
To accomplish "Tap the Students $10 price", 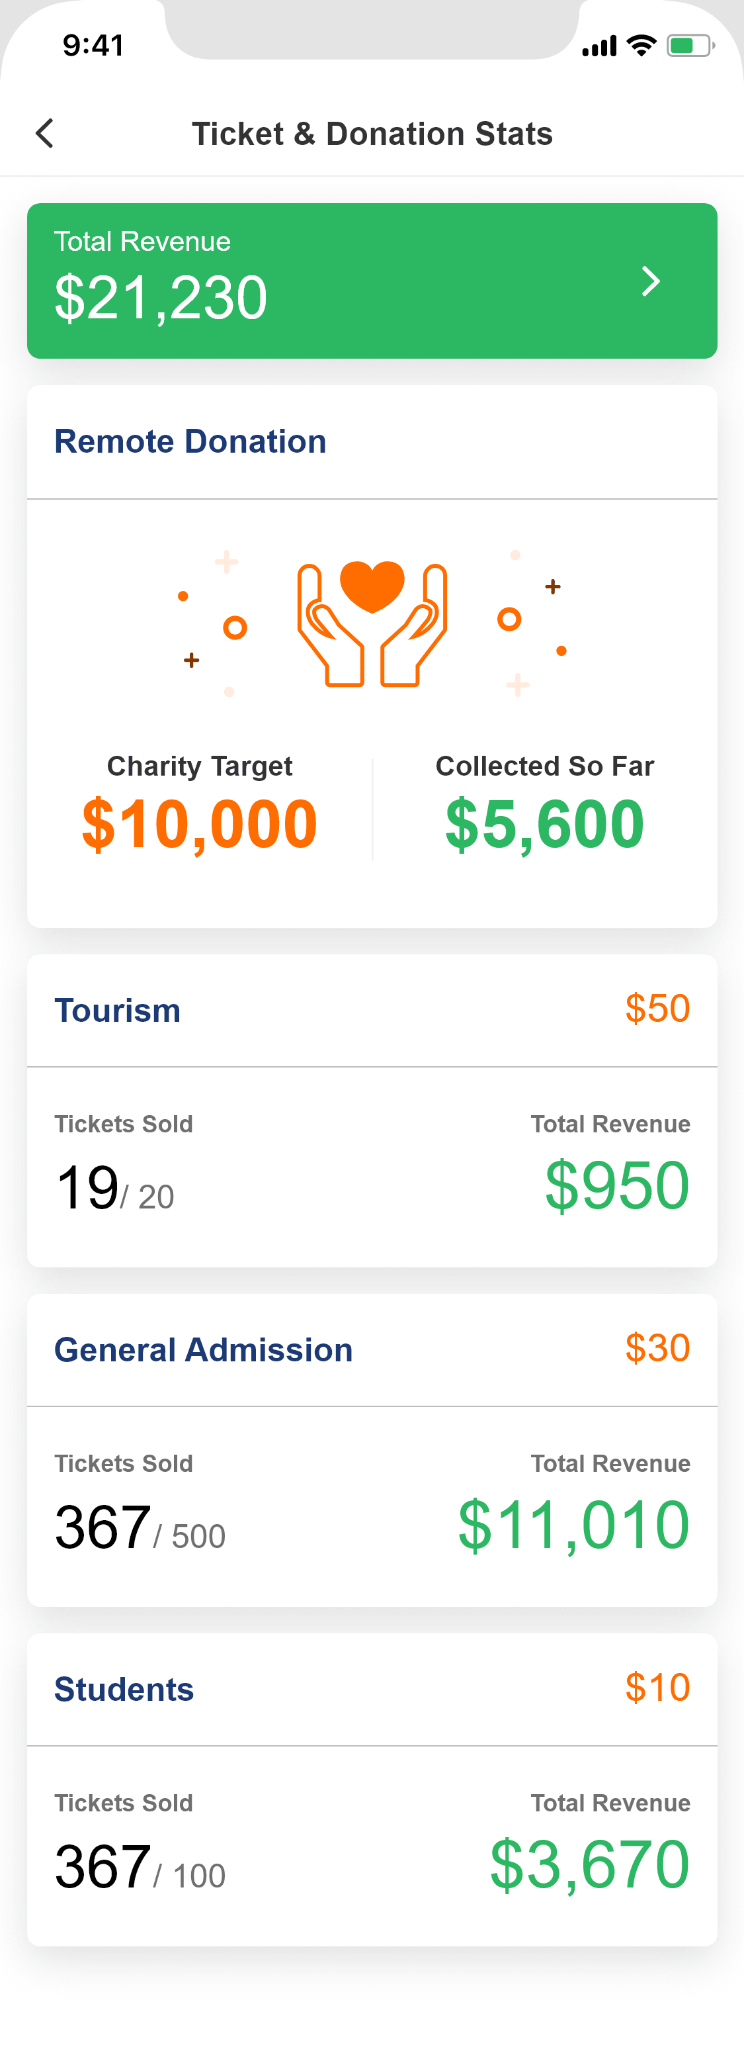I will (x=657, y=1687).
